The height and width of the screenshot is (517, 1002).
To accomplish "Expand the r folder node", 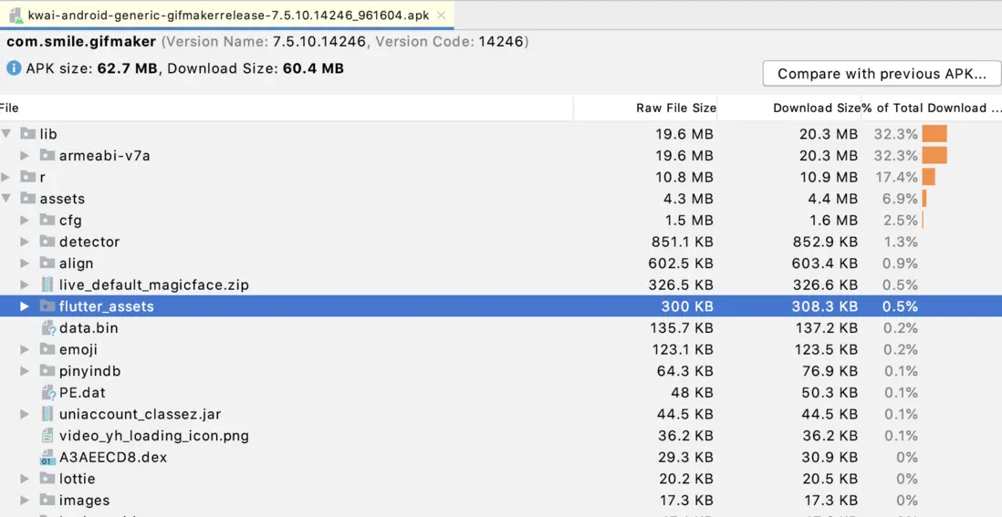I will pos(6,177).
